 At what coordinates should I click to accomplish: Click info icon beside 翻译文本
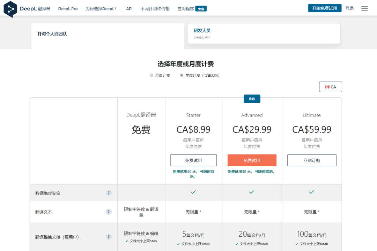109,212
